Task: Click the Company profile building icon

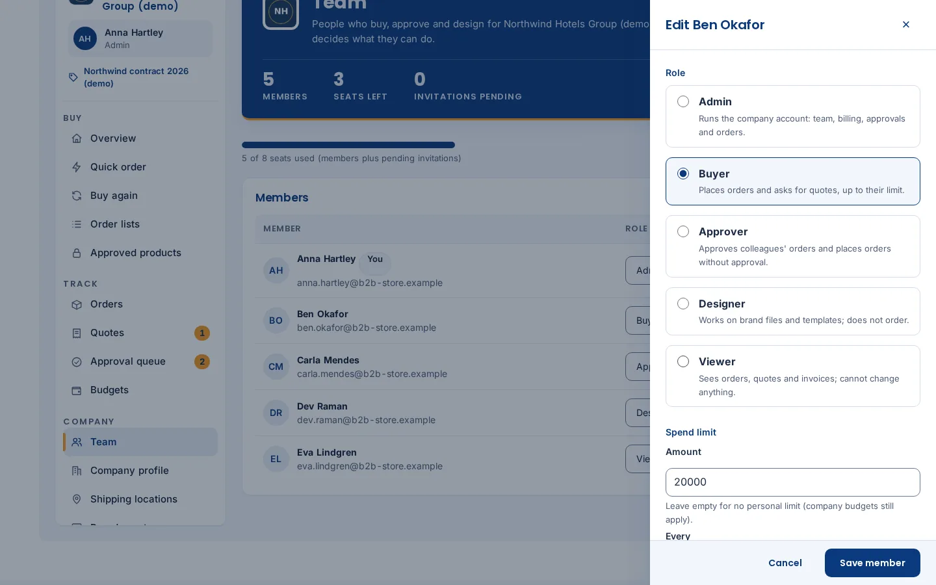Action: click(77, 471)
